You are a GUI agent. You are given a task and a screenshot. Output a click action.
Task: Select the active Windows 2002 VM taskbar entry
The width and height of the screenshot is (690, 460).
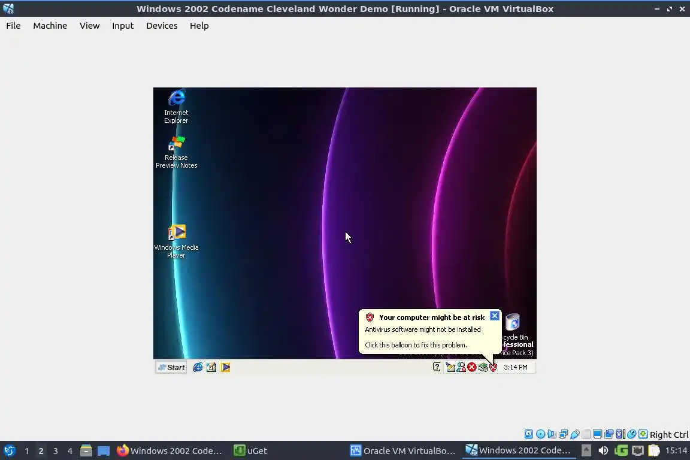coord(518,451)
